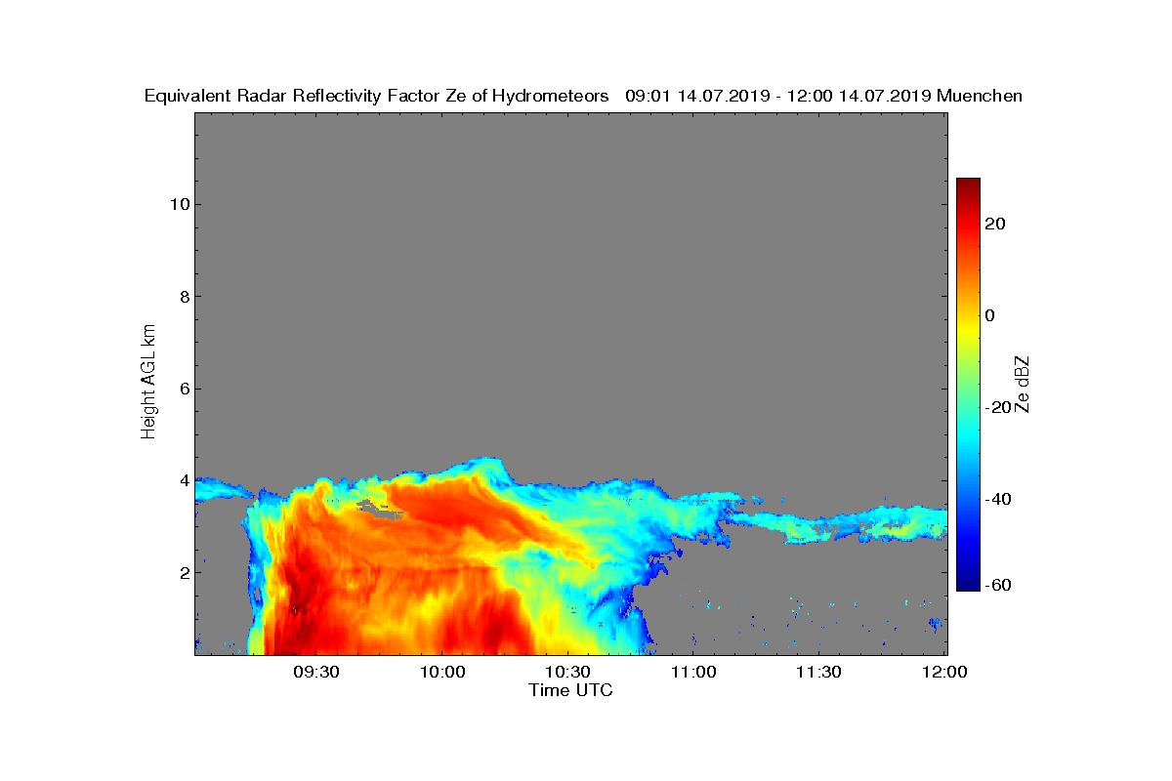1172x781 pixels.
Task: Click the height tick label 4
Action: [183, 480]
